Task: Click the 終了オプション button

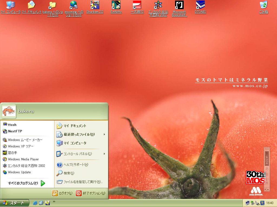Action: [90, 193]
